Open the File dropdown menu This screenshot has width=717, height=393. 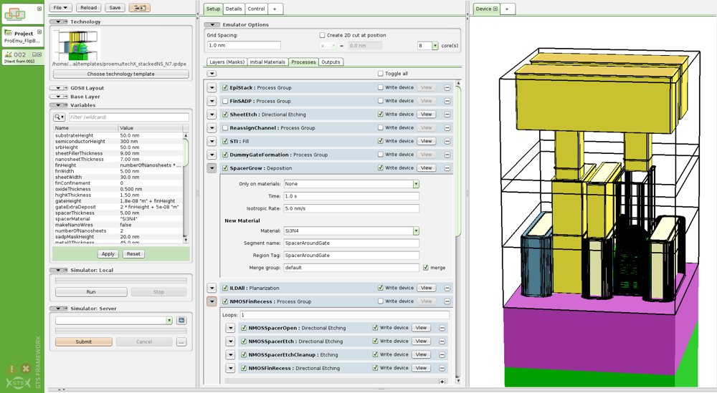coord(60,8)
